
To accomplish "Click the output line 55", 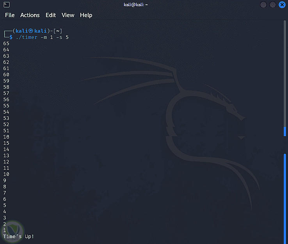I will [x=6, y=106].
